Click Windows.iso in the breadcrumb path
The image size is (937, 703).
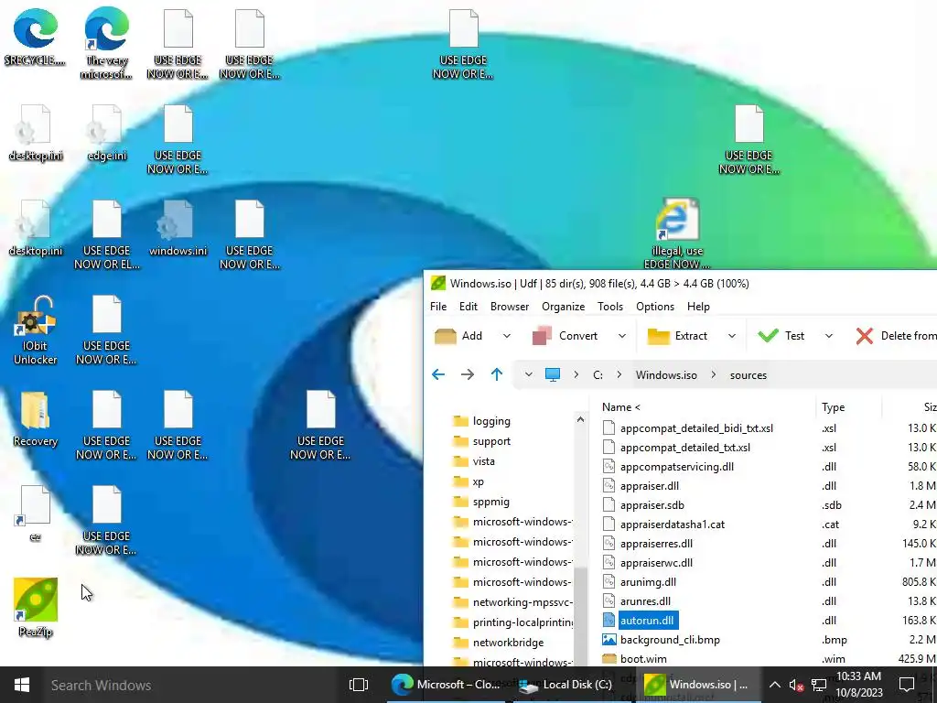coord(666,375)
